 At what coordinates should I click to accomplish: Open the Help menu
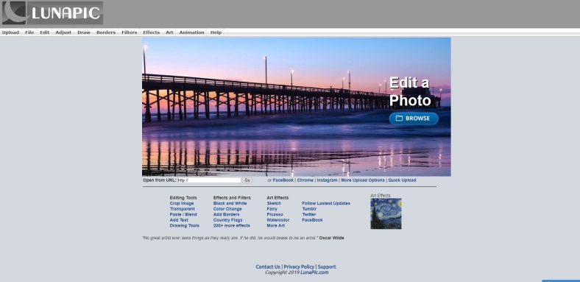pyautogui.click(x=216, y=32)
